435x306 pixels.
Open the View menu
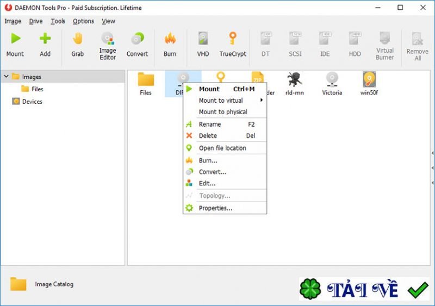[108, 21]
